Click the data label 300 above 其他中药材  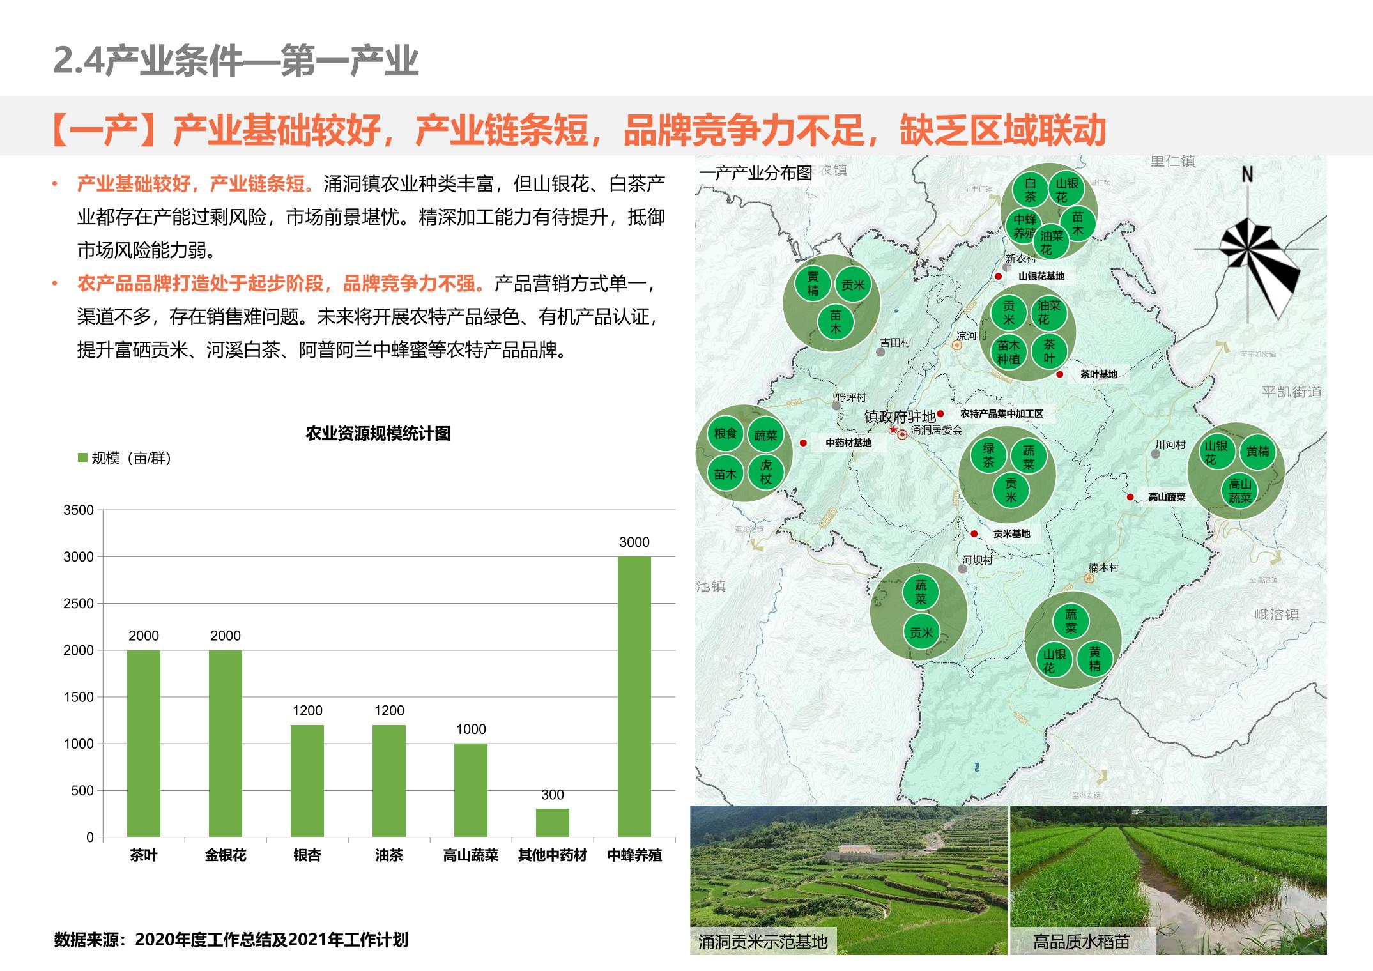553,795
